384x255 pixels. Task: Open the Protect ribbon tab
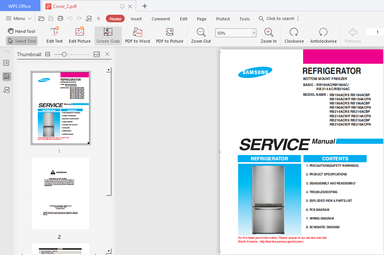(x=223, y=19)
